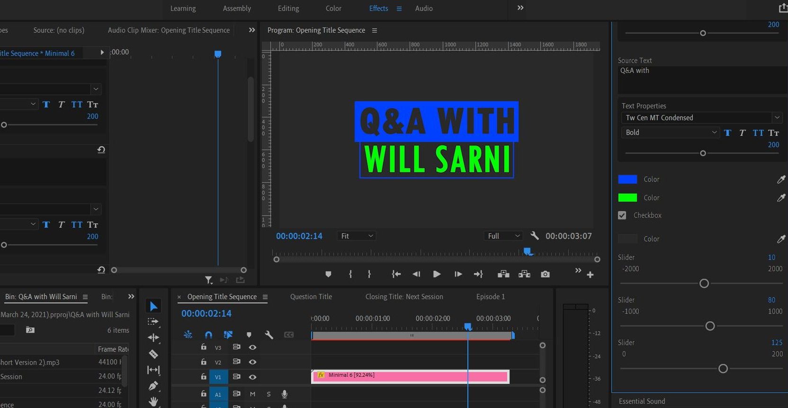Toggle V1 track output eye
The height and width of the screenshot is (408, 788).
pos(252,377)
